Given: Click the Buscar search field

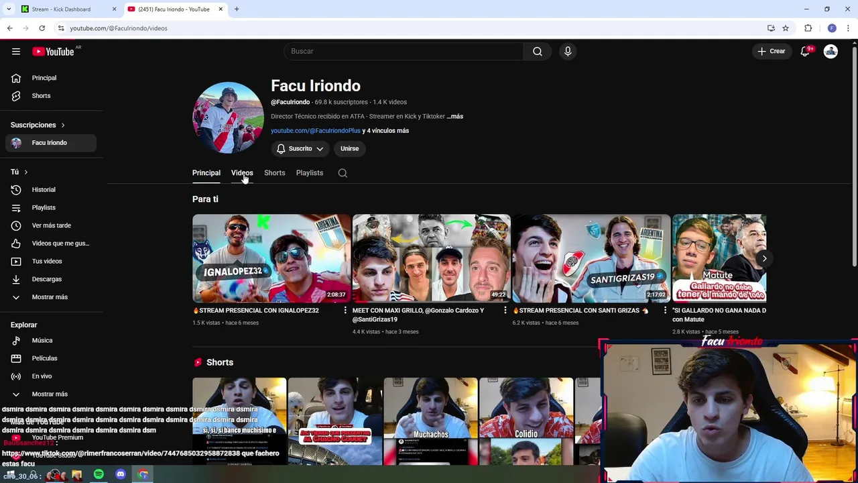Looking at the screenshot, I should pyautogui.click(x=404, y=52).
